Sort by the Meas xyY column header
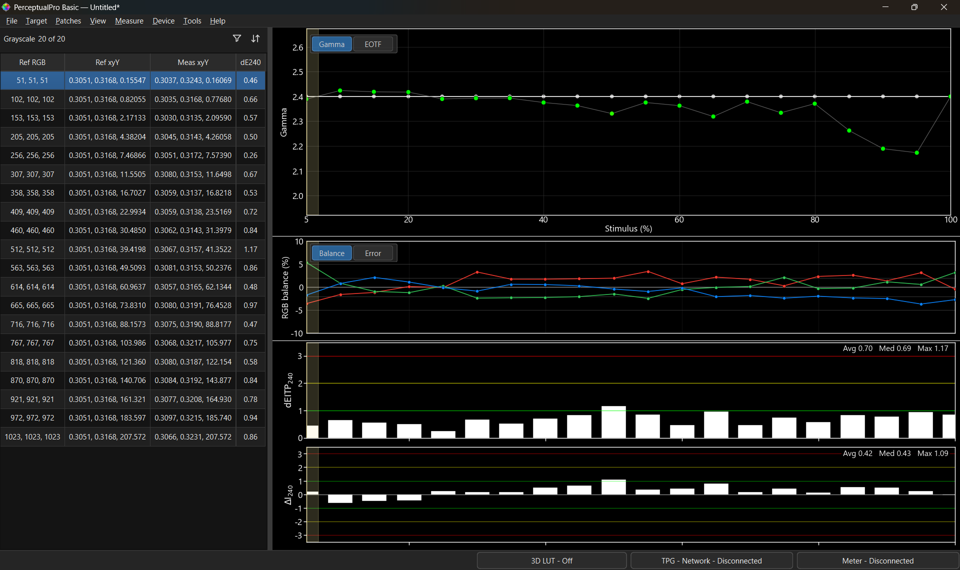 tap(193, 62)
